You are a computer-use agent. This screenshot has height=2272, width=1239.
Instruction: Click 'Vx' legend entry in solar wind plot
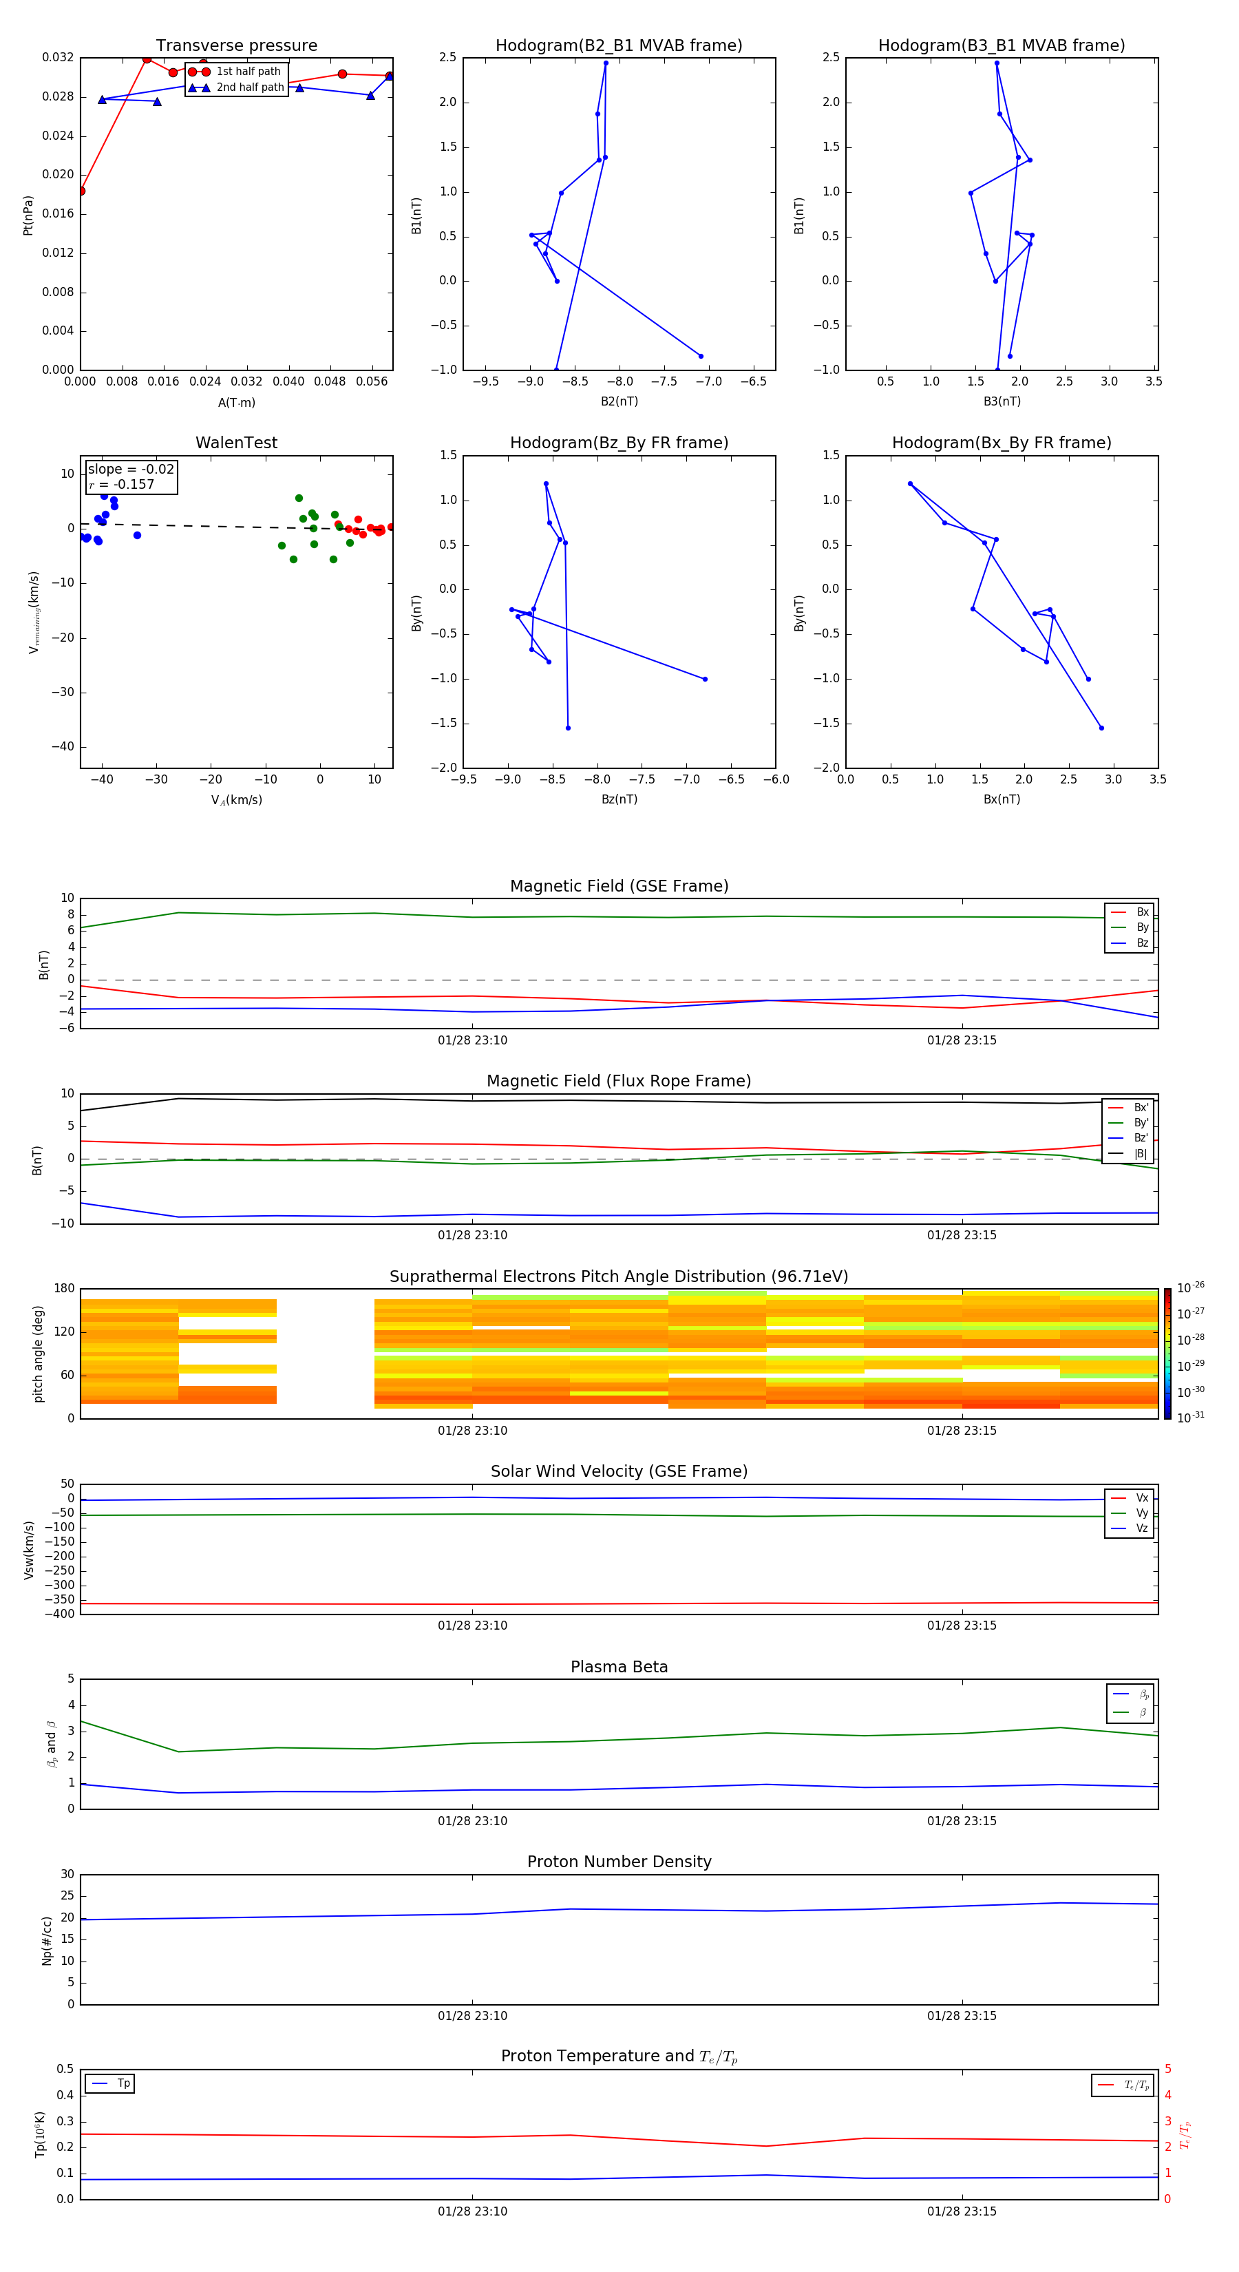1130,1497
